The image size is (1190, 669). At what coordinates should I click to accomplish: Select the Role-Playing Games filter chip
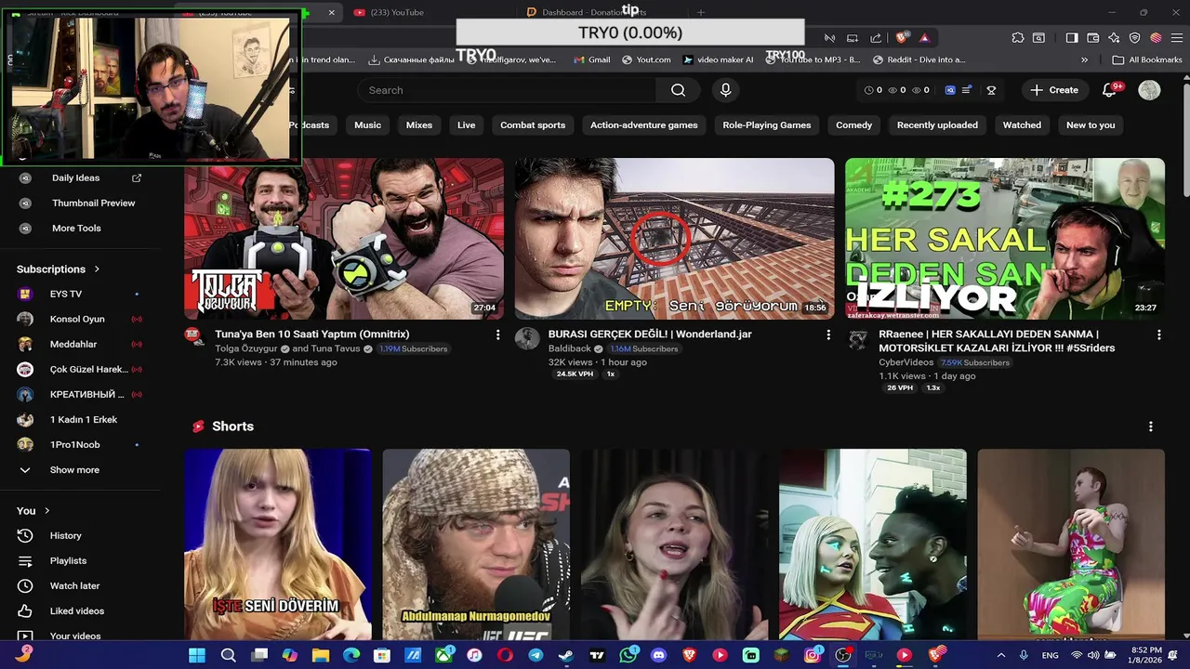tap(767, 125)
